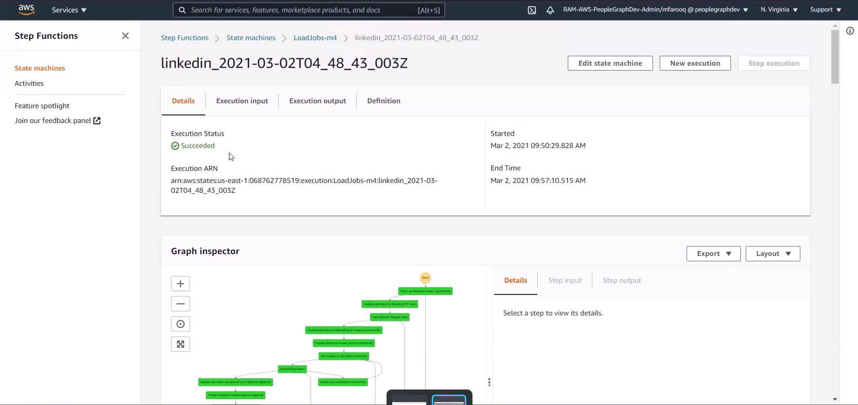Click the execution name in the breadcrumb
Screen dimensions: 858x405
point(416,38)
